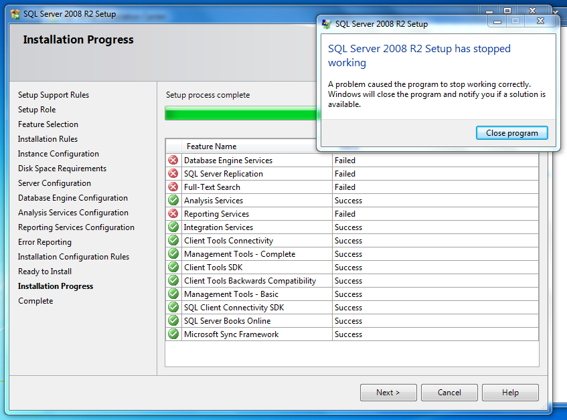
Task: Click the red failed icon for Reporting Services
Action: pos(173,214)
